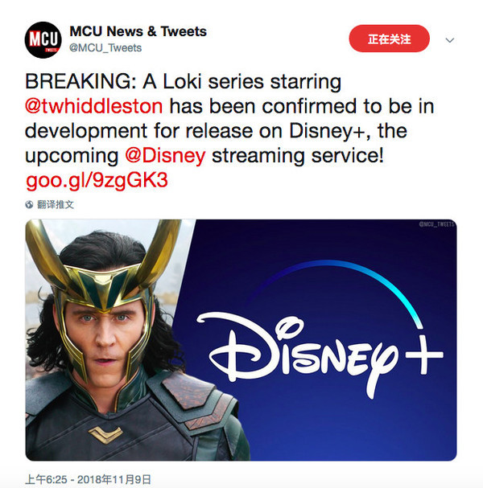The image size is (483, 488).
Task: Open the MCU News & Tweets profile avatar
Action: coord(43,40)
